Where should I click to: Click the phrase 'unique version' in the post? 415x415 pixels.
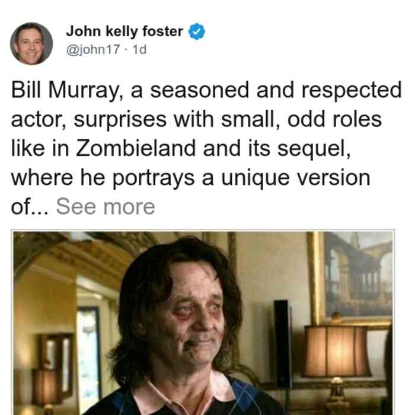click(x=296, y=178)
